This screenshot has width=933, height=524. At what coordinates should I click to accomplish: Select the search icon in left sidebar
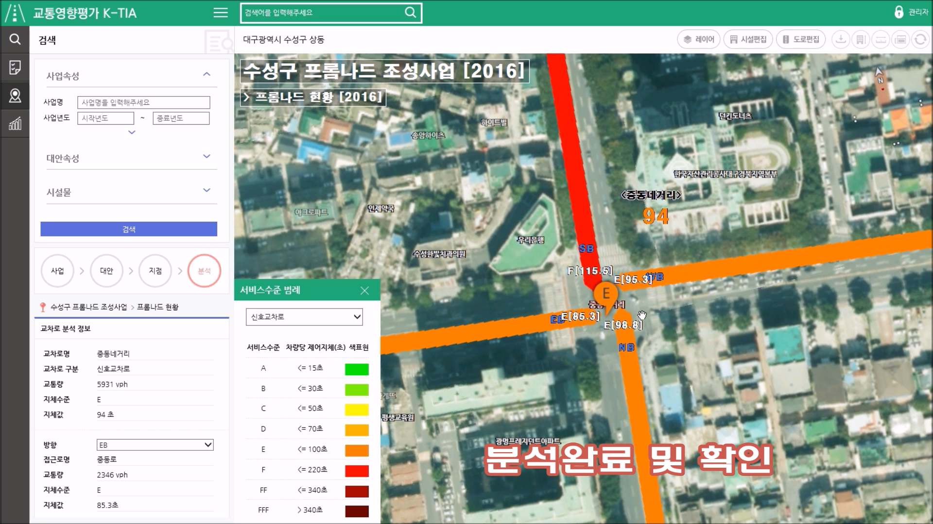pos(15,39)
